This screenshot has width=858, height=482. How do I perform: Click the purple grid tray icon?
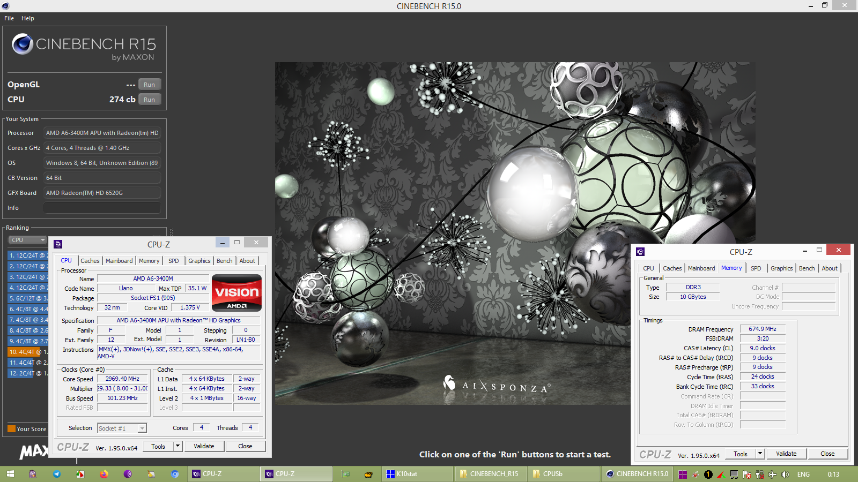(683, 475)
